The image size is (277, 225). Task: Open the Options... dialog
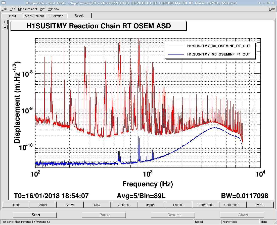coord(124,205)
